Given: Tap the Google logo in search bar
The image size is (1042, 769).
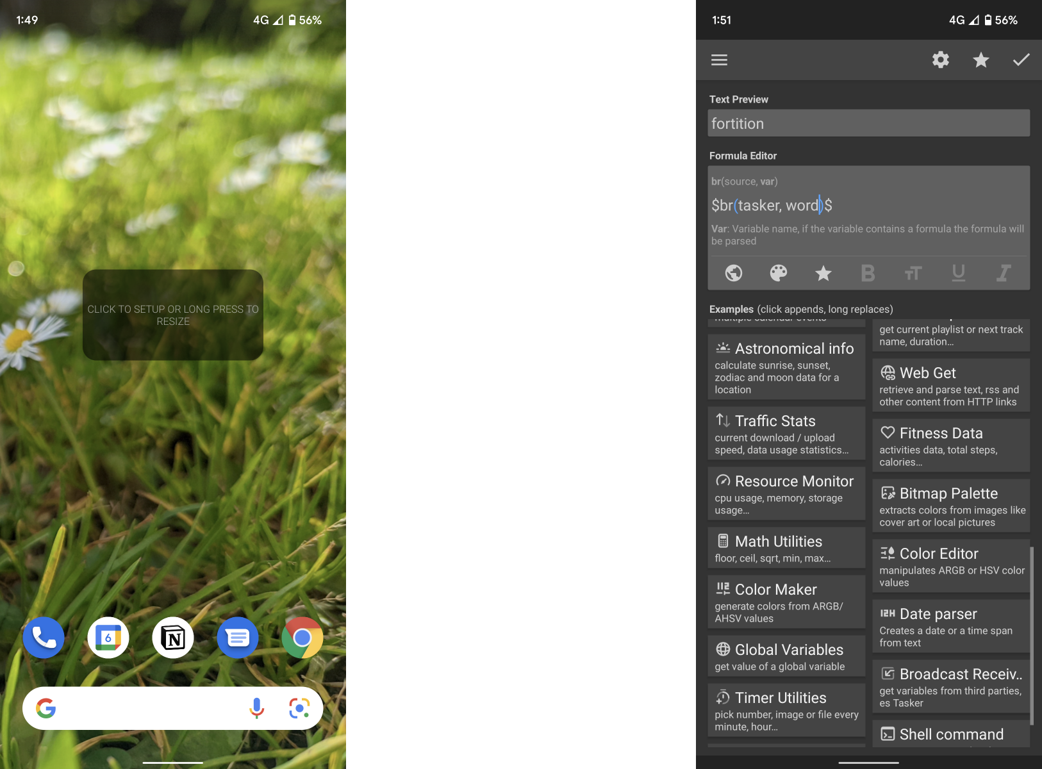Looking at the screenshot, I should click(x=46, y=708).
